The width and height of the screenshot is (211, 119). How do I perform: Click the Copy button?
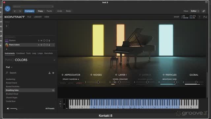pyautogui.click(x=40, y=11)
